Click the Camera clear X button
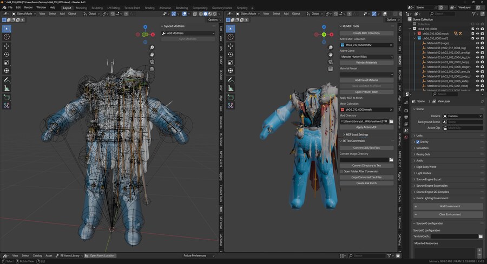 point(481,116)
